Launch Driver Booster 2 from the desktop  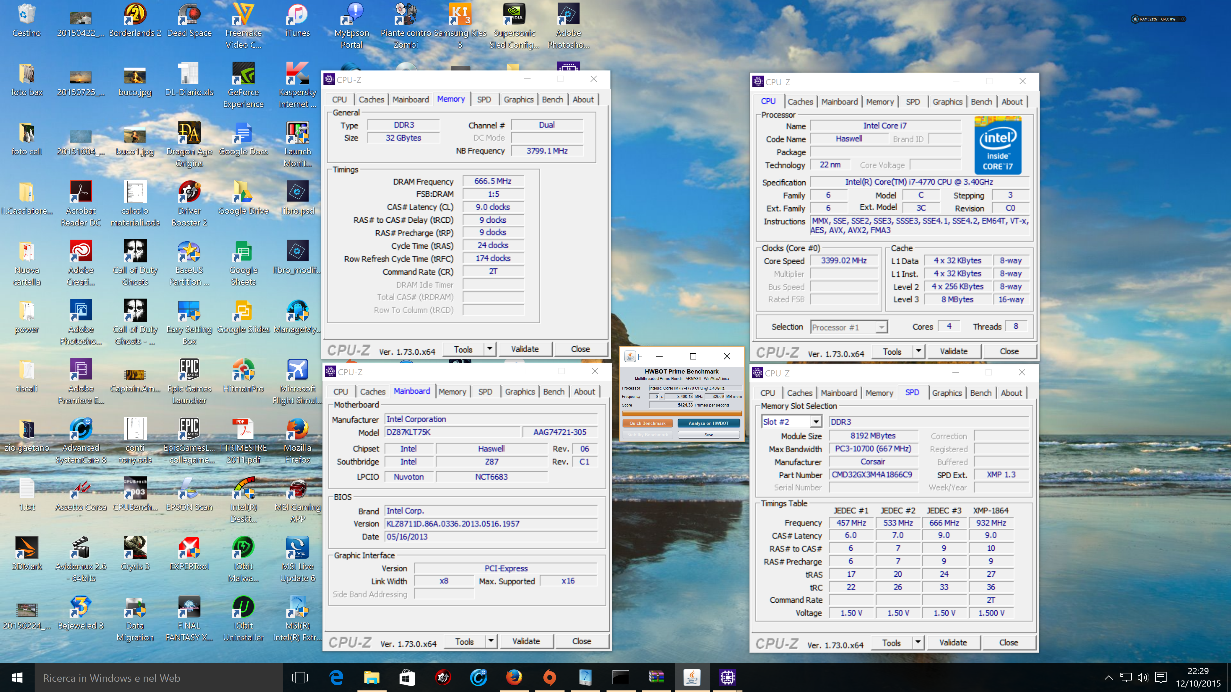click(x=189, y=204)
